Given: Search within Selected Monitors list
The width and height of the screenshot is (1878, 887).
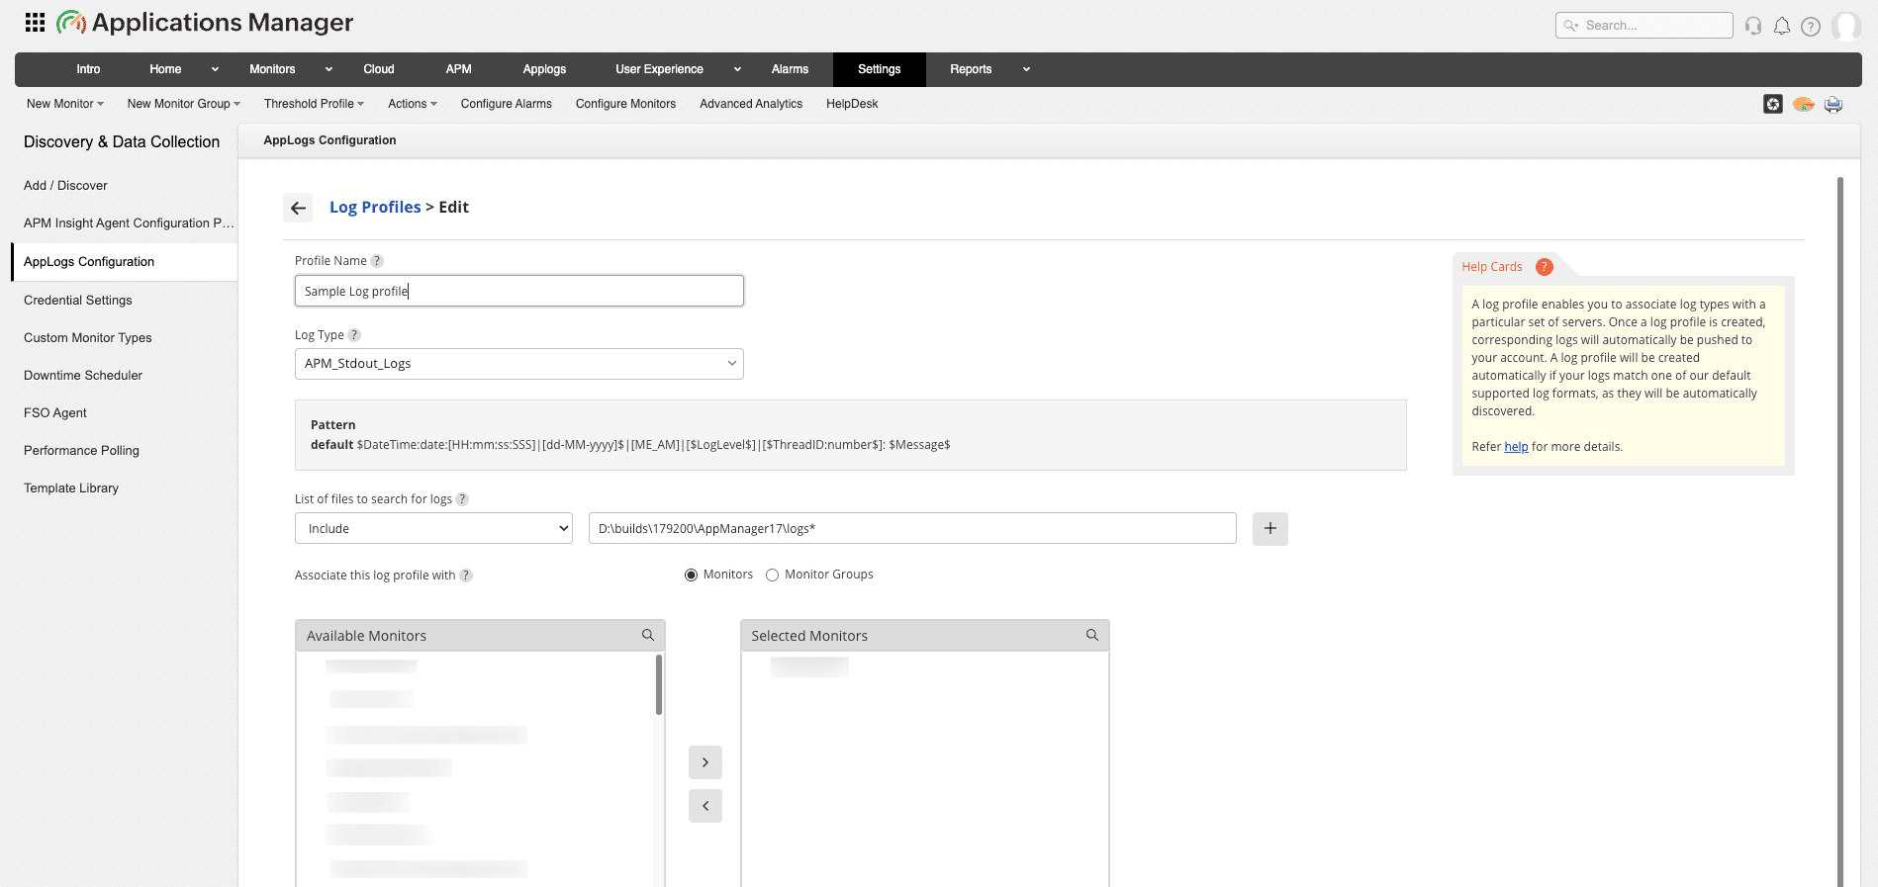Looking at the screenshot, I should [1092, 635].
